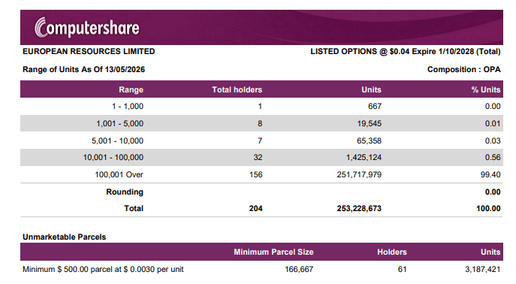
Task: Click the total units 253,228,673
Action: tap(359, 208)
